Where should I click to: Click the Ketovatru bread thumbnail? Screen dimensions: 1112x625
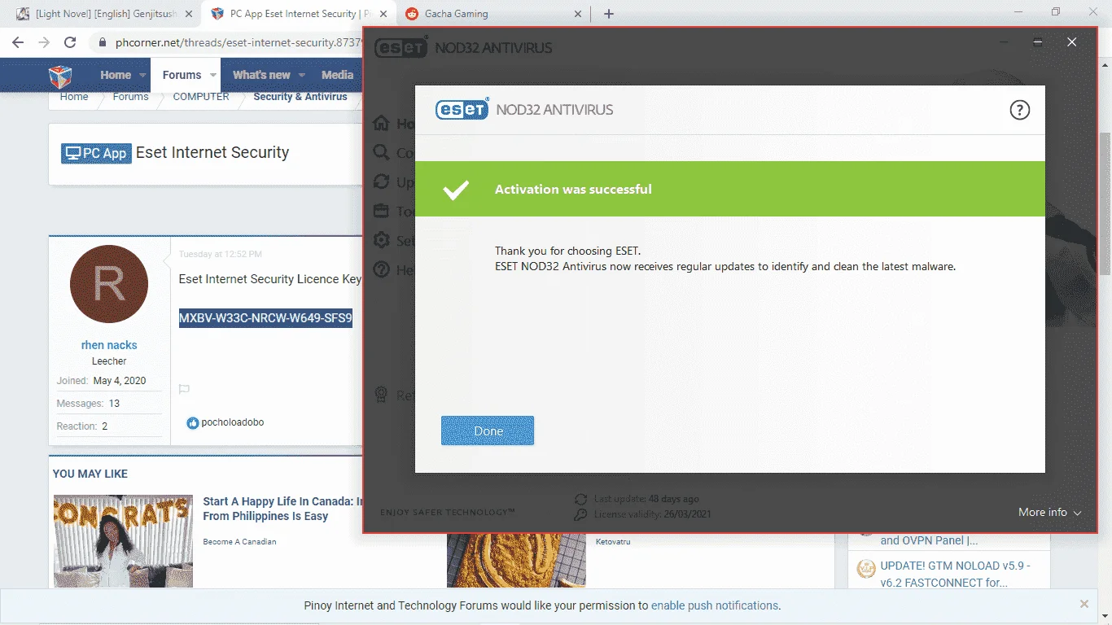[516, 562]
